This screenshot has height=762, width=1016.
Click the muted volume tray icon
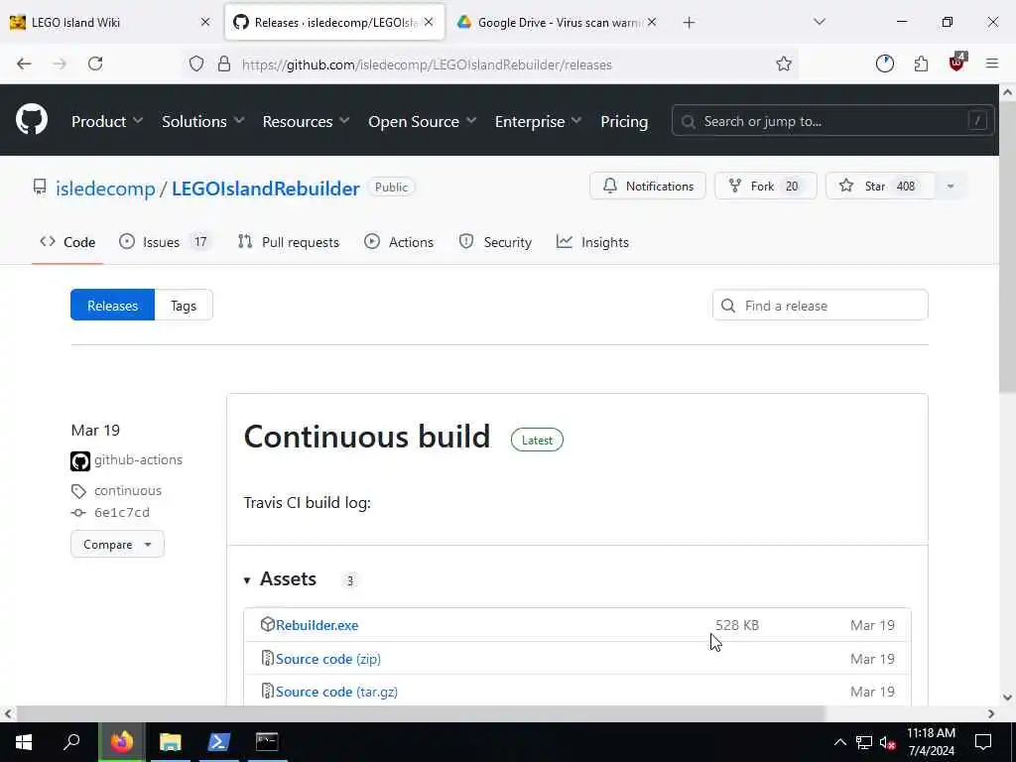pos(888,742)
